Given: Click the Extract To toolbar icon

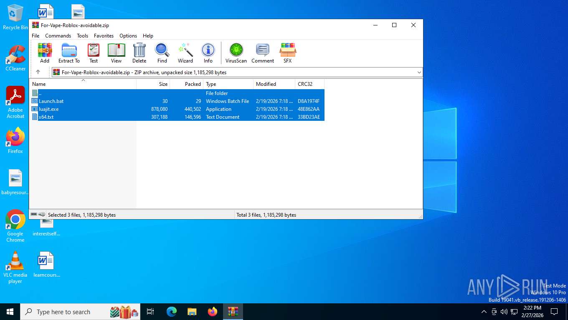Looking at the screenshot, I should point(69,53).
